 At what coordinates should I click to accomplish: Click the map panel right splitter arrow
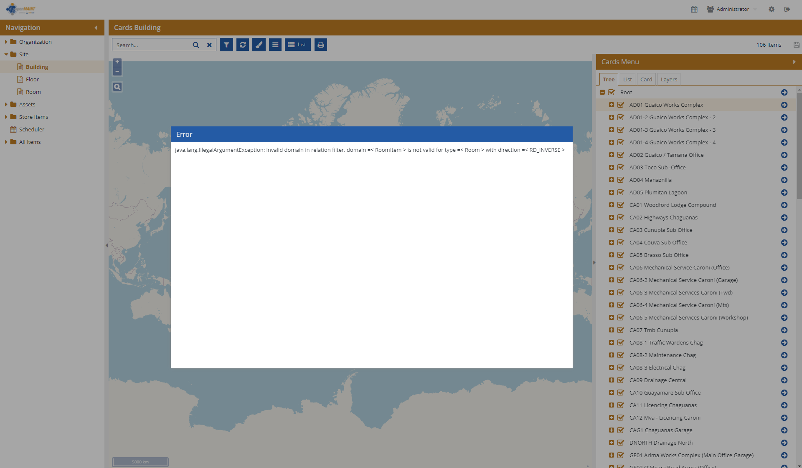click(x=594, y=262)
